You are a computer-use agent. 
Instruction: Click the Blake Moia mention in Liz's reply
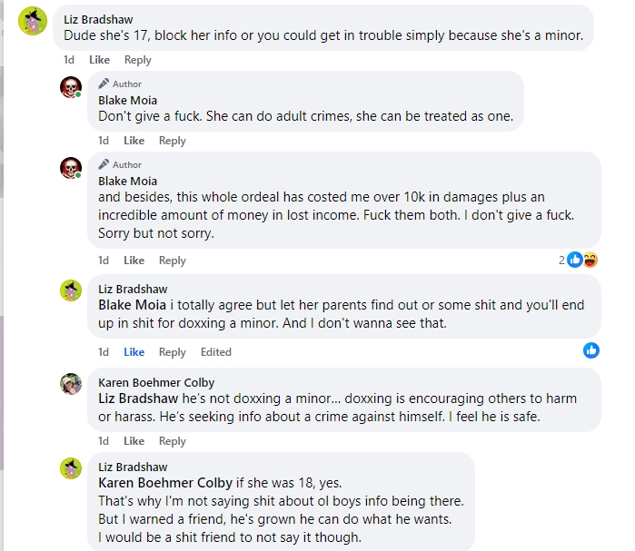pos(132,305)
